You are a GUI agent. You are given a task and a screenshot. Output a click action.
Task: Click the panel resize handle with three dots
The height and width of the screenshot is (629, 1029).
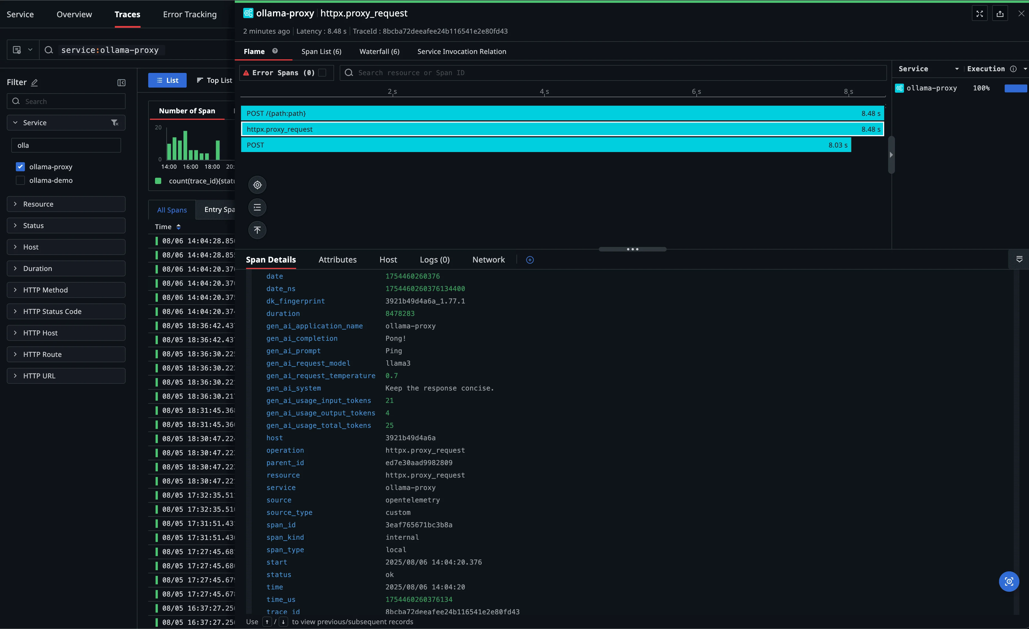point(632,249)
